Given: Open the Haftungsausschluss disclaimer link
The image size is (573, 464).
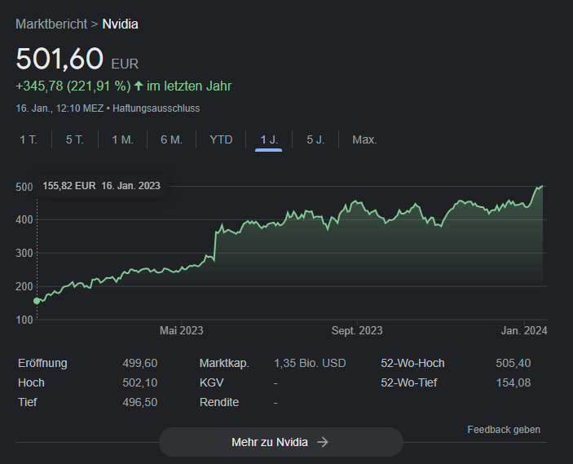Looking at the screenshot, I should (156, 108).
